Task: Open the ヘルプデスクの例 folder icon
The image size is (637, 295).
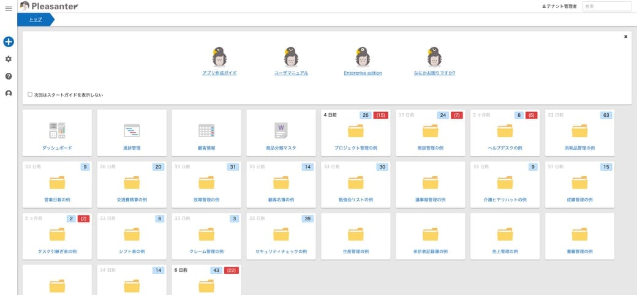Action: point(505,130)
